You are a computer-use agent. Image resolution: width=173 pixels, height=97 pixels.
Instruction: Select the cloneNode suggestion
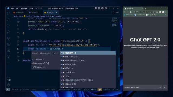click(88, 72)
